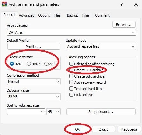Check the Lock archive option
The image size is (142, 135).
tap(71, 95)
